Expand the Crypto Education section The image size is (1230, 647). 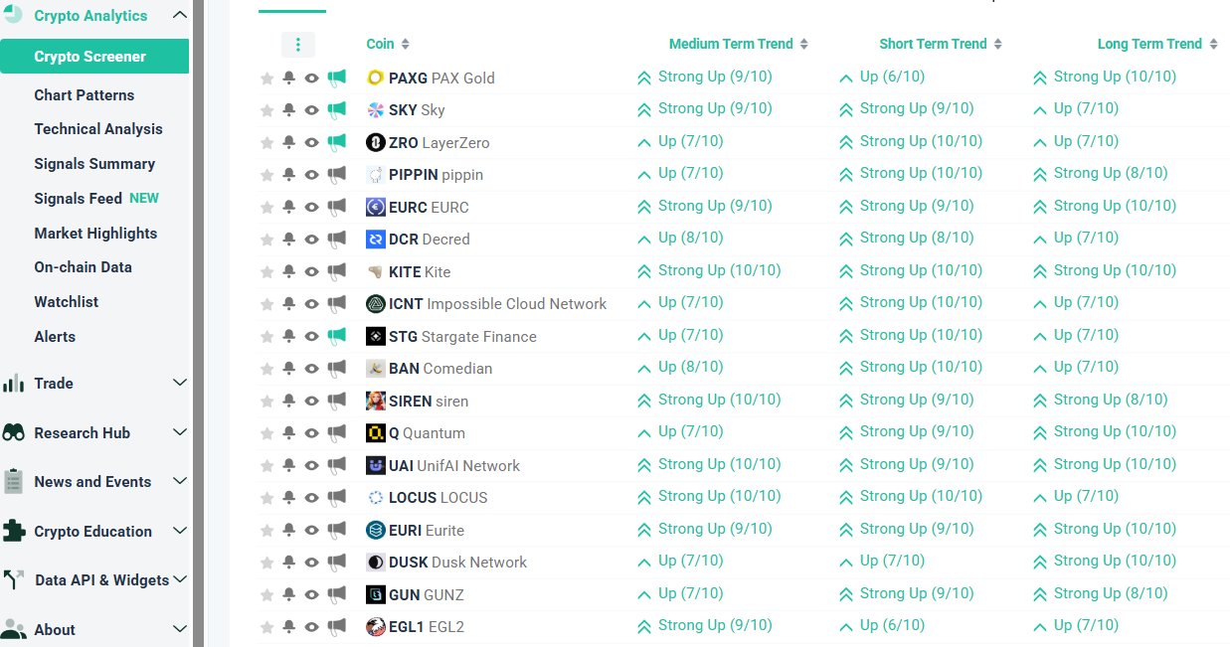(x=180, y=531)
